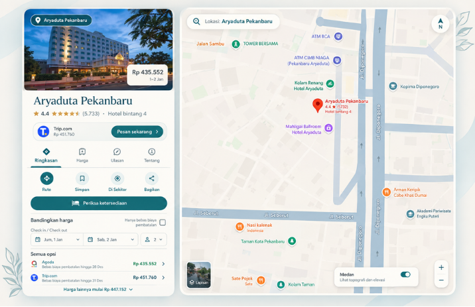Click the red Aryaduta Pekanbaru pin
The width and height of the screenshot is (475, 307).
(318, 105)
